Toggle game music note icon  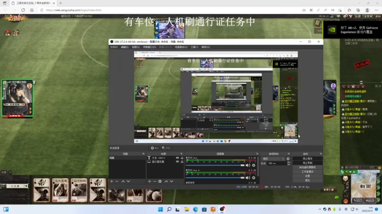(x=332, y=16)
